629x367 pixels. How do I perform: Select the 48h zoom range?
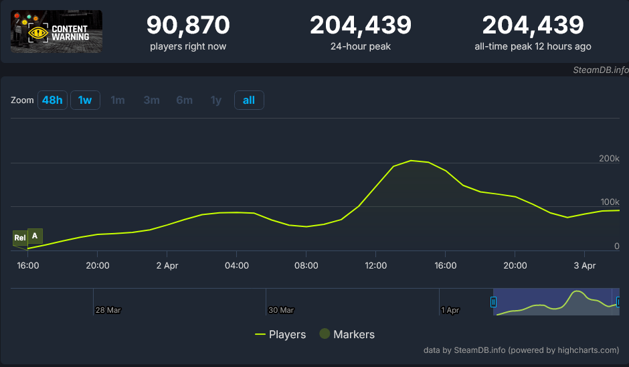[x=52, y=100]
